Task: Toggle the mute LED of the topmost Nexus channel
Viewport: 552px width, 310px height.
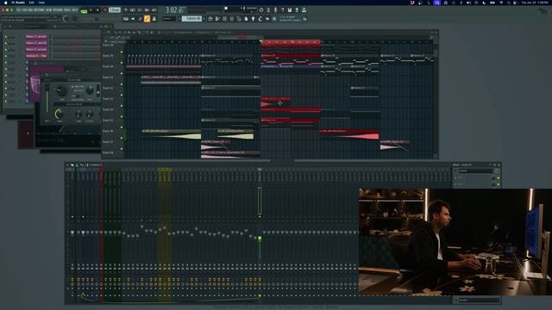Action: [6, 36]
